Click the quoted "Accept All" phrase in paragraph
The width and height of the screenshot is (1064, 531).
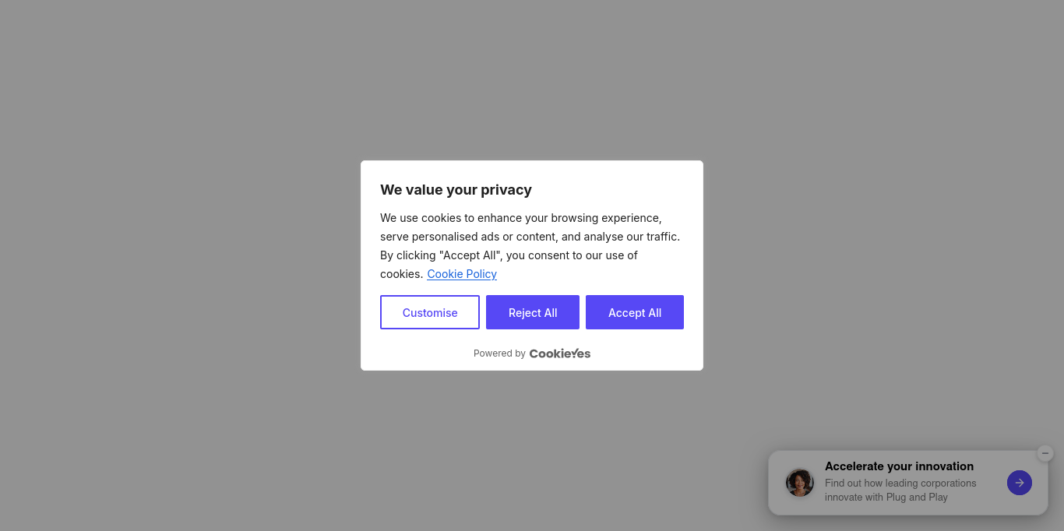[x=470, y=255]
